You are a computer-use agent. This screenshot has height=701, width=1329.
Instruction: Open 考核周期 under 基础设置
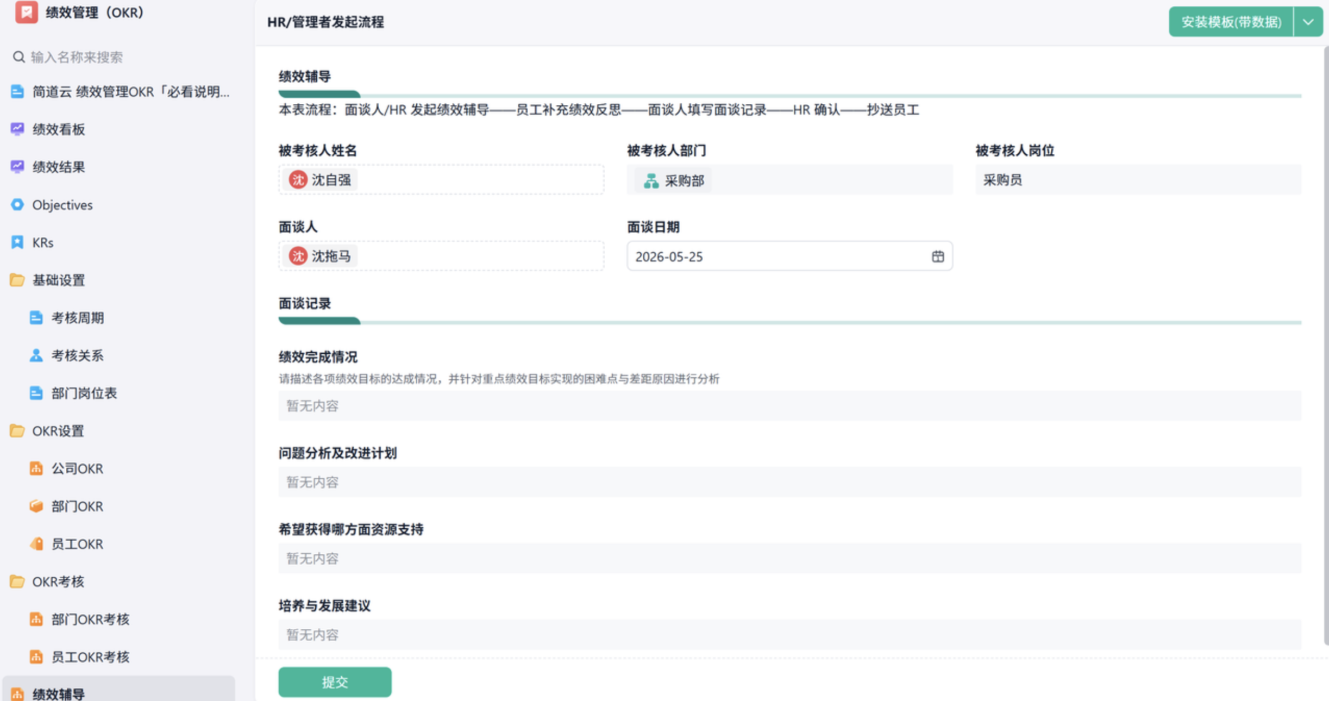[x=78, y=317]
